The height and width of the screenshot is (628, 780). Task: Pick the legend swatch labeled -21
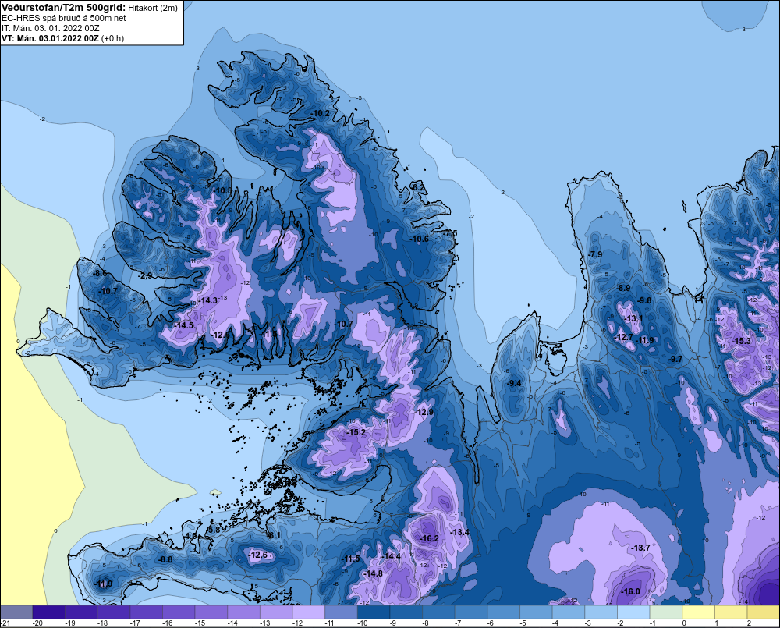pos(16,612)
